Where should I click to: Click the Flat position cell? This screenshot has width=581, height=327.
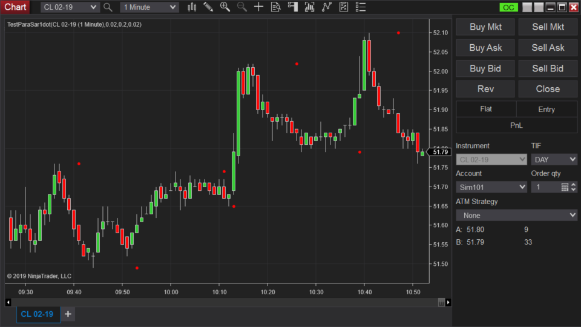pyautogui.click(x=486, y=109)
